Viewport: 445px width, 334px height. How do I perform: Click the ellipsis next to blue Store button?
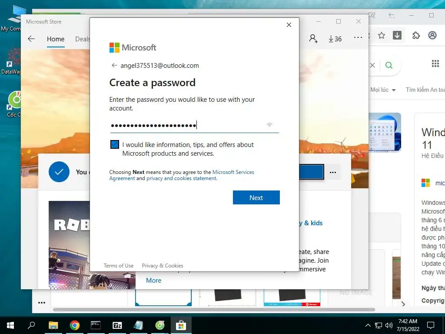pyautogui.click(x=333, y=172)
